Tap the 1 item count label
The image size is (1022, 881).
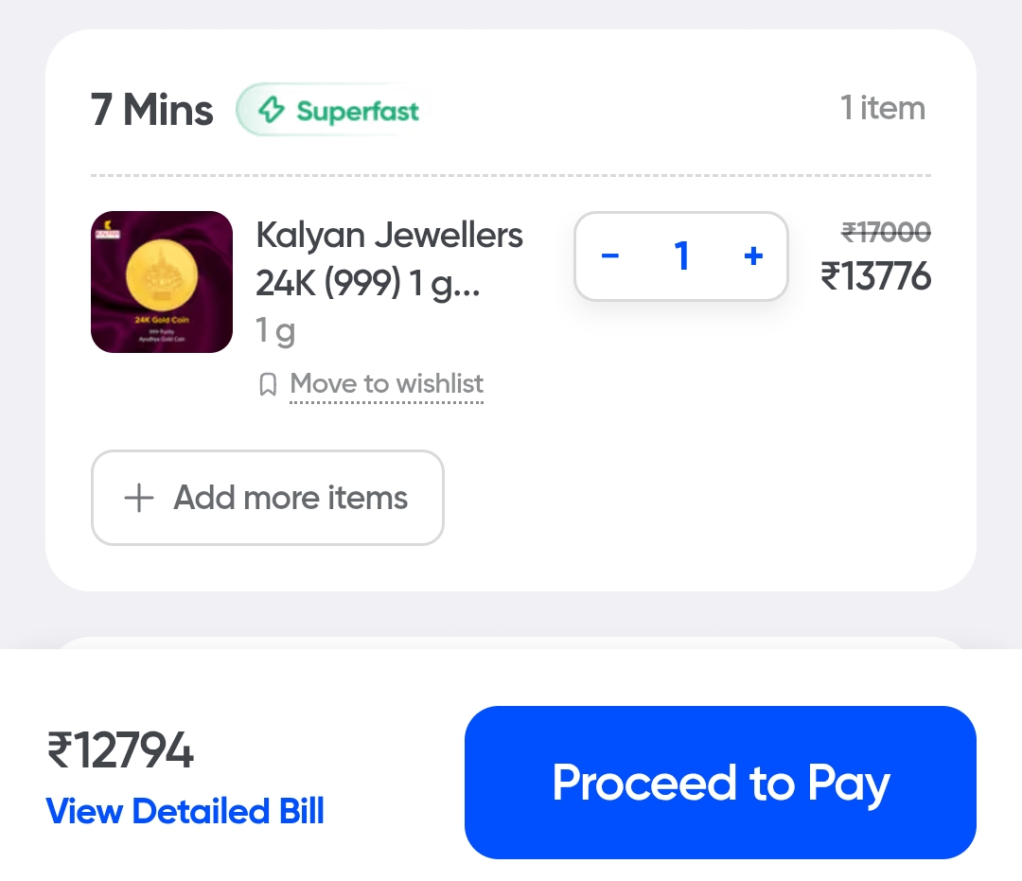coord(882,109)
